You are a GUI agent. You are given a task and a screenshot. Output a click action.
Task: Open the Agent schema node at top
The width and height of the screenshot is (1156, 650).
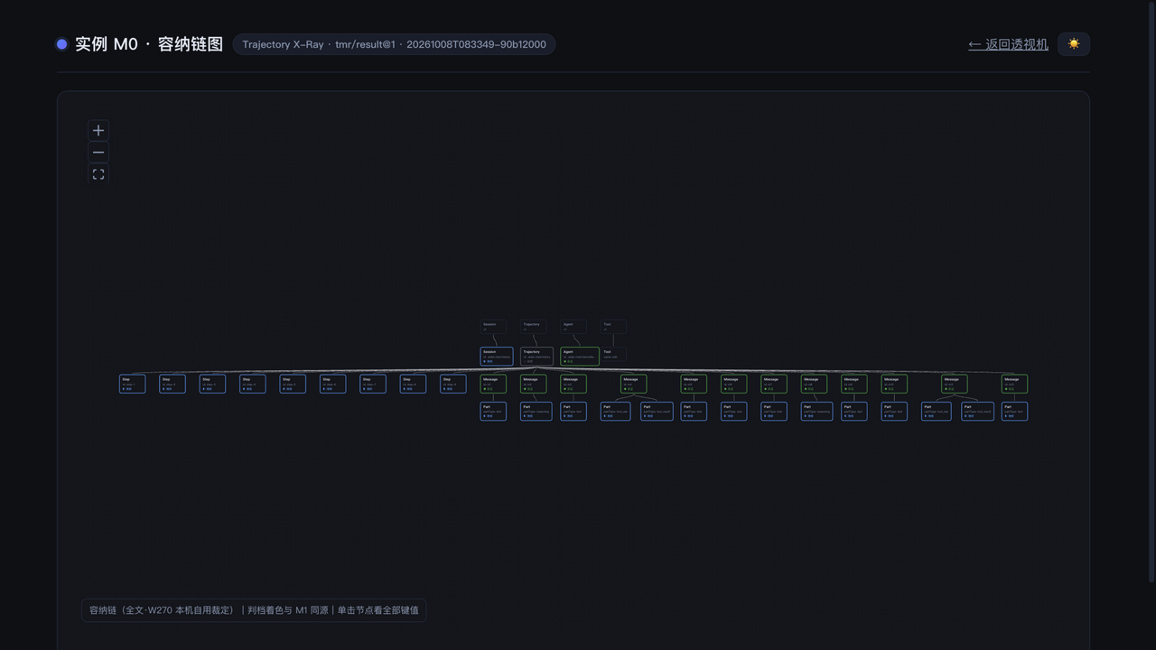coord(573,327)
